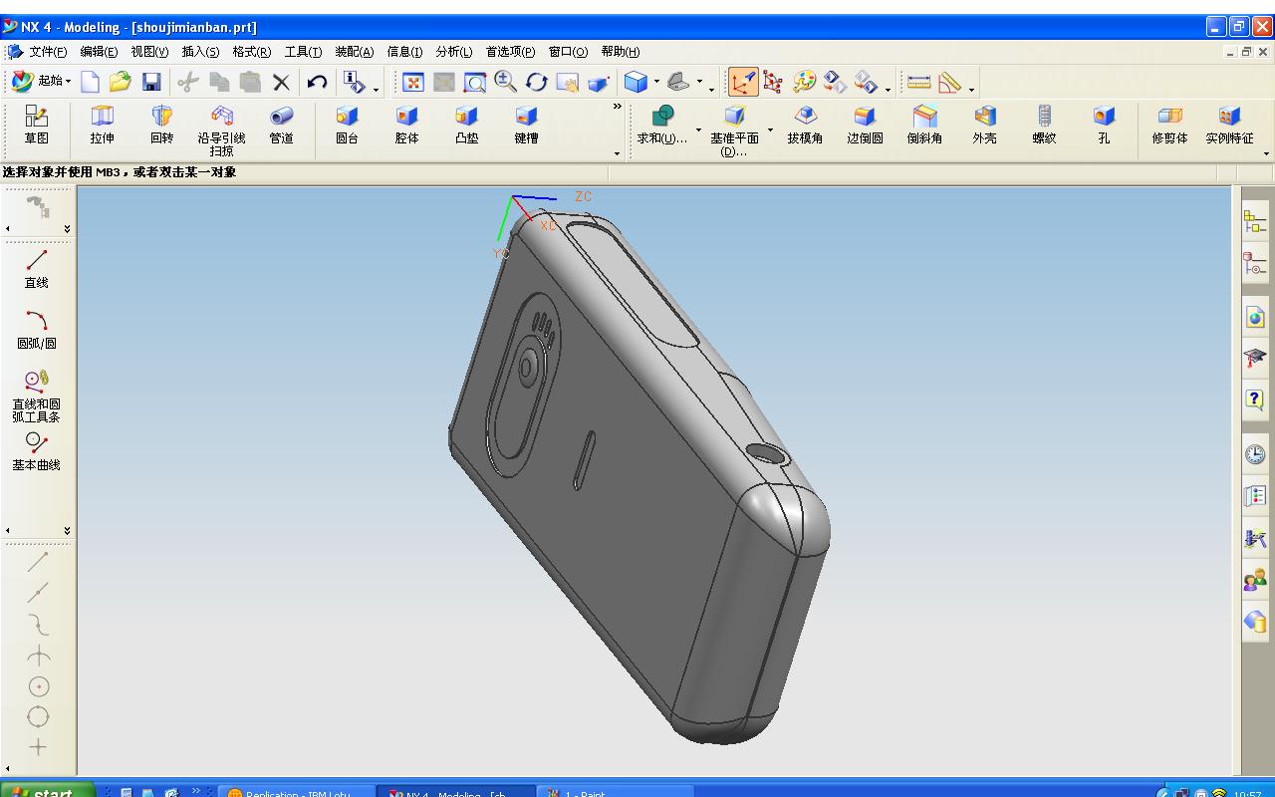Open the Assembly Navigator side tab

tap(1255, 221)
